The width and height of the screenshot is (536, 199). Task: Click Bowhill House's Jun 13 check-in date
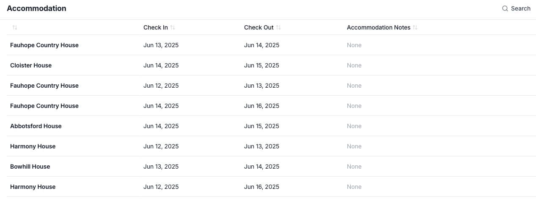(161, 167)
